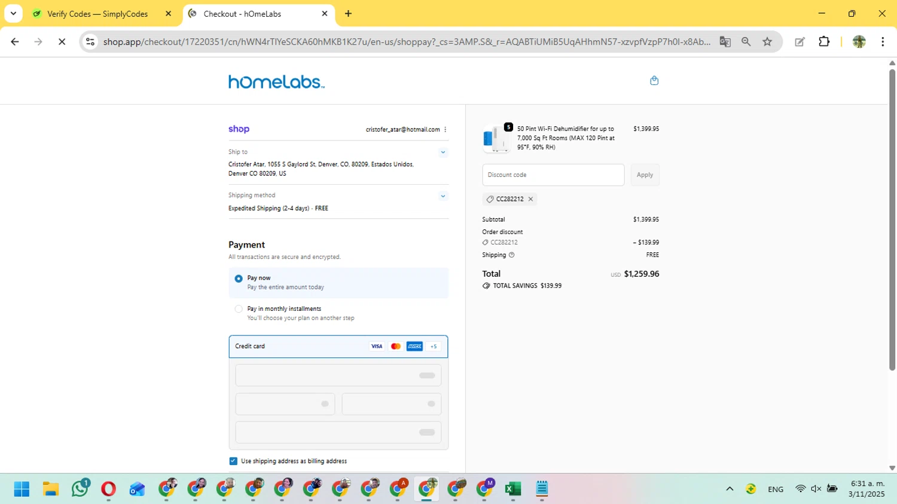
Task: Show hidden system tray icons
Action: pos(730,489)
